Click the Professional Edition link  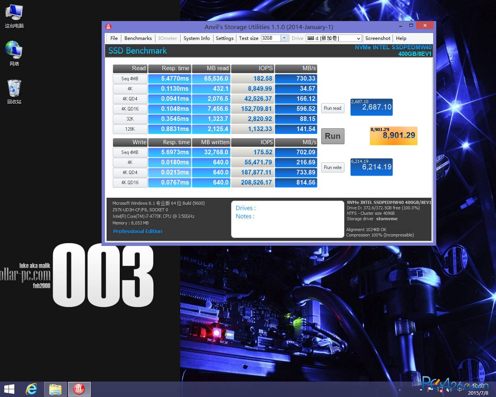coord(138,231)
